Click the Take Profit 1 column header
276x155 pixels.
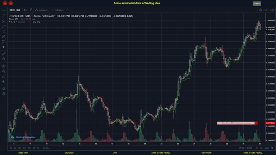207,153
